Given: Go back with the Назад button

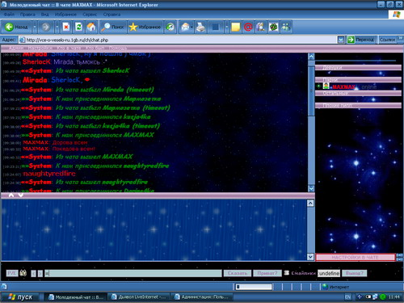Looking at the screenshot, I should 17,27.
